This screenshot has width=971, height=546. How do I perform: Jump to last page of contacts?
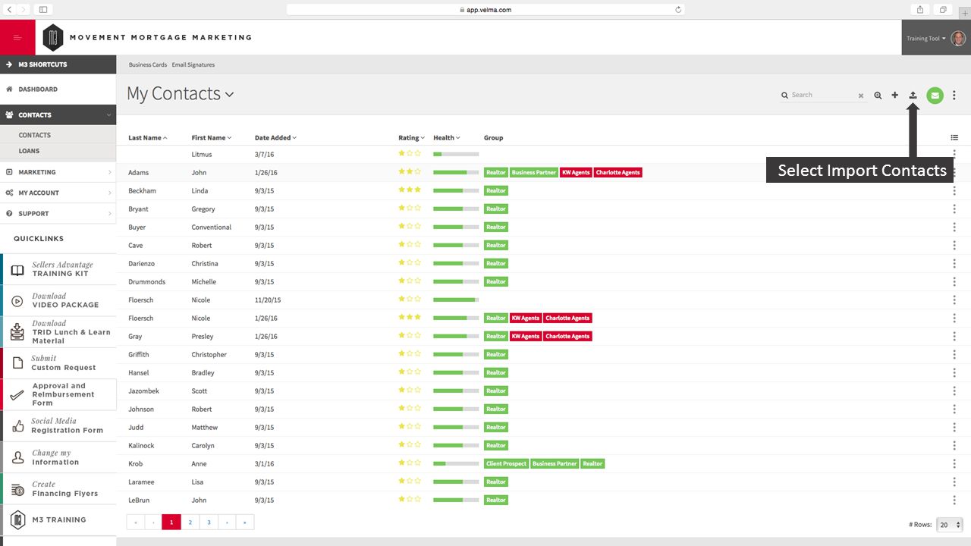pyautogui.click(x=245, y=522)
